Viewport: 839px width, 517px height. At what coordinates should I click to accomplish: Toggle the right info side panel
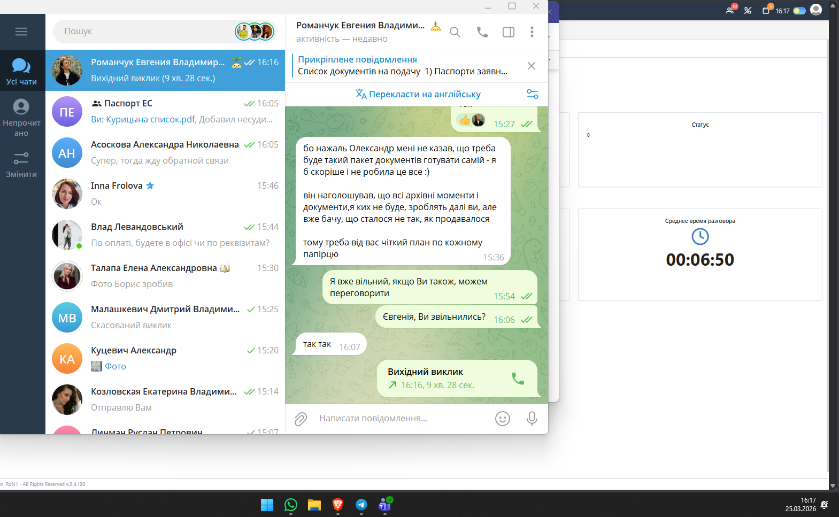click(509, 32)
